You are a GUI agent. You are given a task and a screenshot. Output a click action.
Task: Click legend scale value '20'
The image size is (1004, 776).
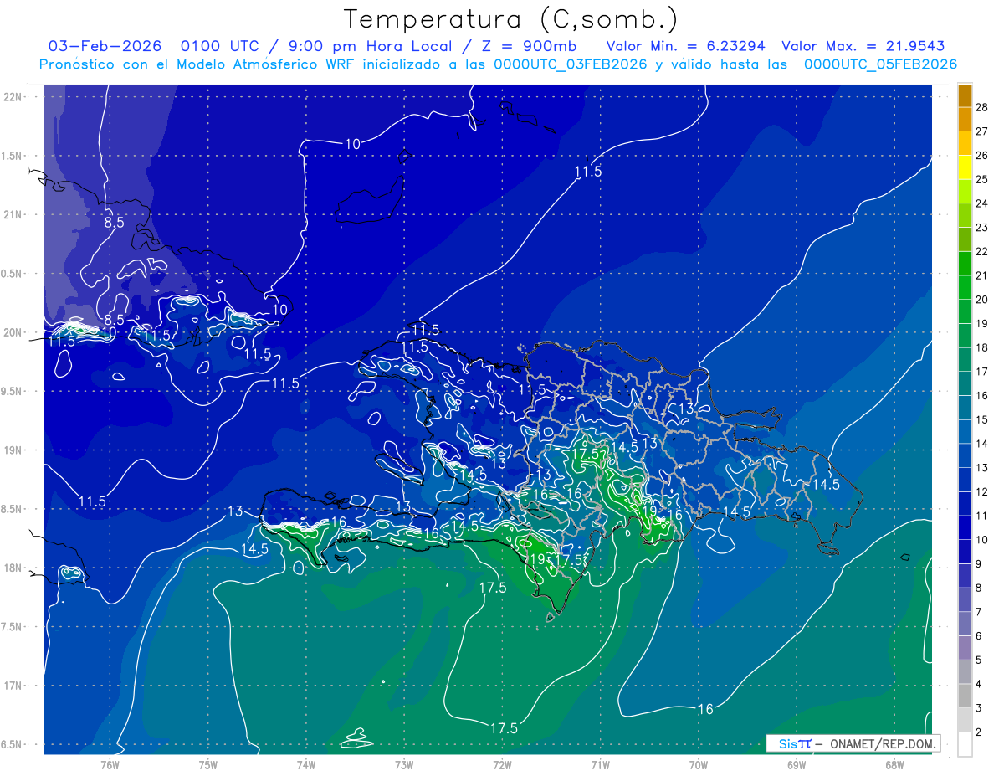coord(982,300)
